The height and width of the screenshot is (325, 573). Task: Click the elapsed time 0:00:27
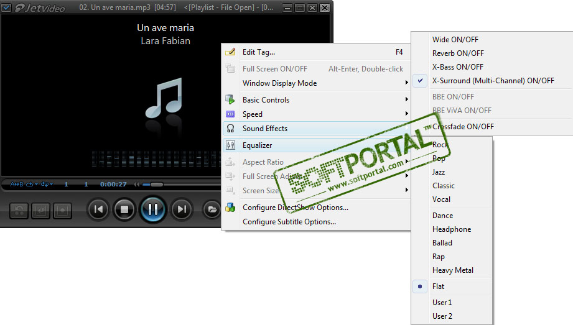point(113,185)
